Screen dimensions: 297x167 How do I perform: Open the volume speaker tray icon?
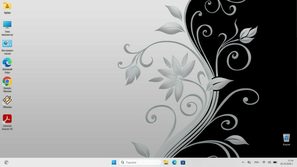point(269,162)
